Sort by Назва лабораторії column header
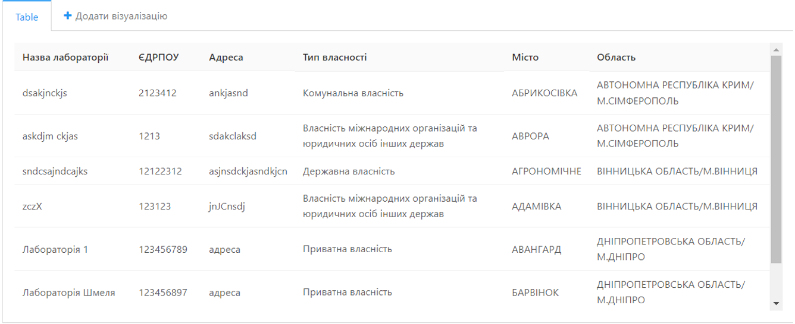This screenshot has width=795, height=324. pyautogui.click(x=65, y=58)
